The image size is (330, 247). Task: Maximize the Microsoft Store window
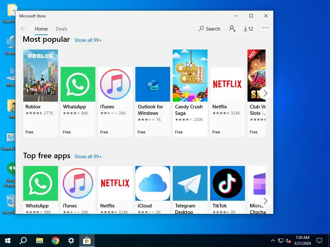[251, 16]
